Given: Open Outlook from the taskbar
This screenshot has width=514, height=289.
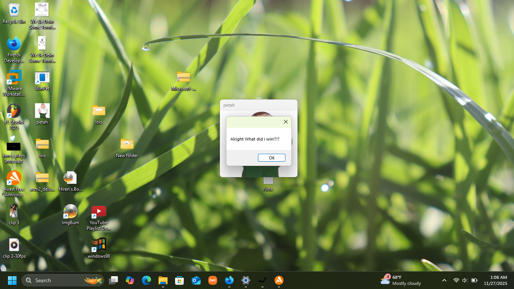Looking at the screenshot, I should point(196,280).
